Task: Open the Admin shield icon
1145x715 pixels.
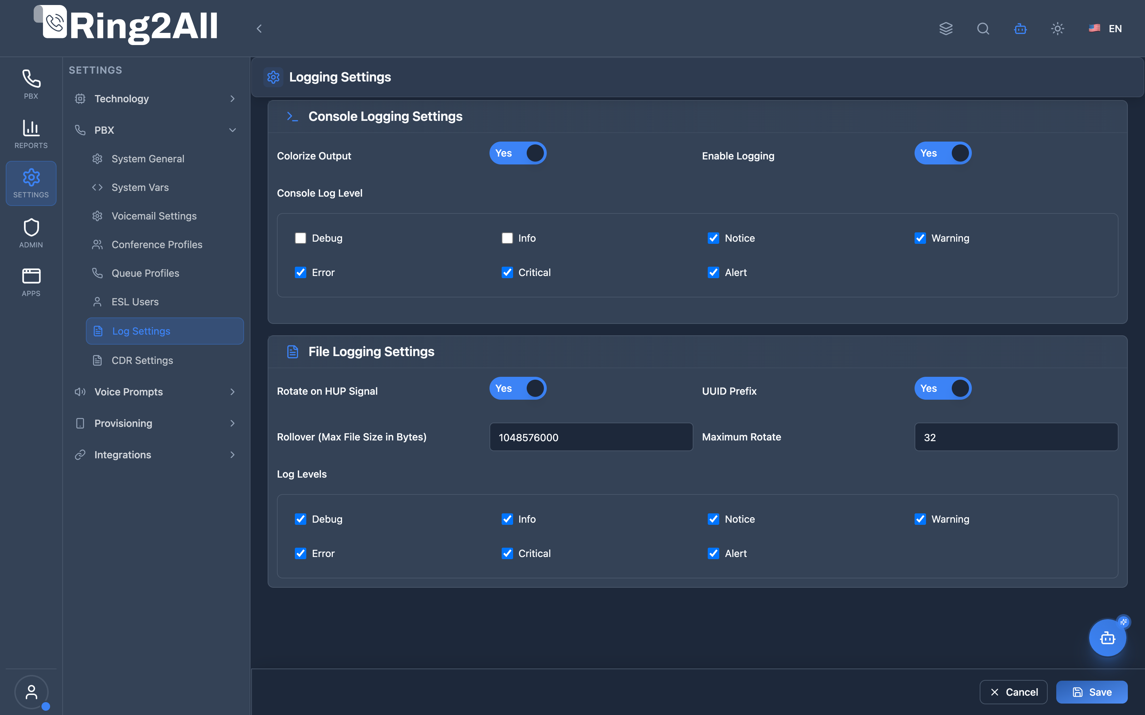Action: [x=31, y=233]
